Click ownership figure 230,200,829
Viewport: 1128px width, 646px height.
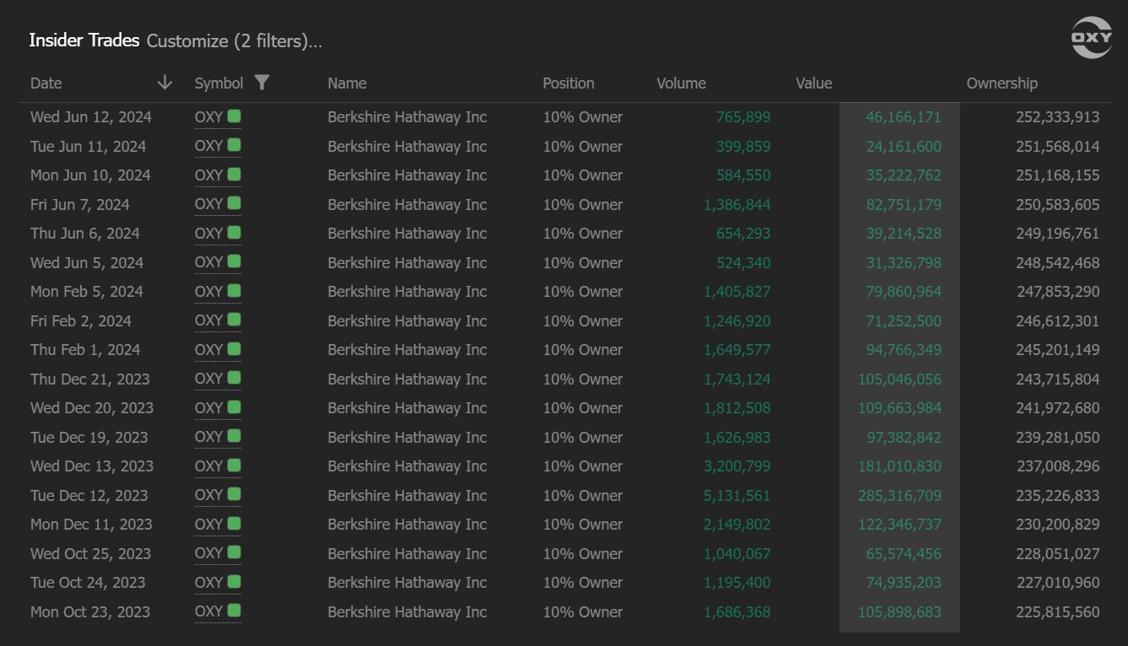coord(1058,525)
